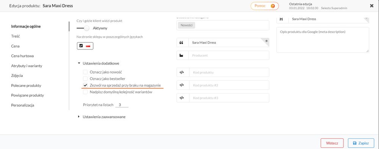This screenshot has width=379, height=149.
Task: Click the question mark help icon
Action: point(273,6)
